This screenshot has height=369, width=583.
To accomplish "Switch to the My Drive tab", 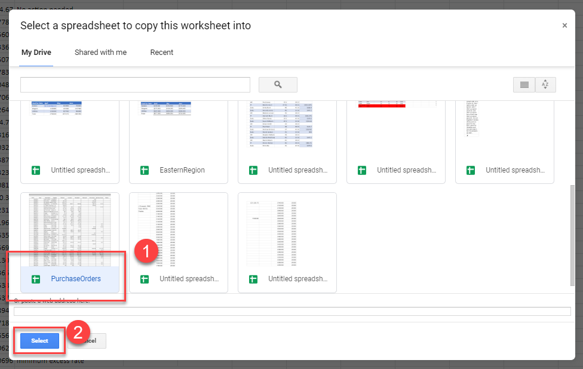I will tap(36, 53).
